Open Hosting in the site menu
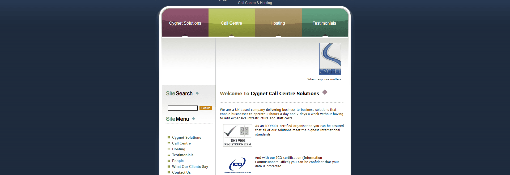Image resolution: width=510 pixels, height=175 pixels. pyautogui.click(x=179, y=149)
